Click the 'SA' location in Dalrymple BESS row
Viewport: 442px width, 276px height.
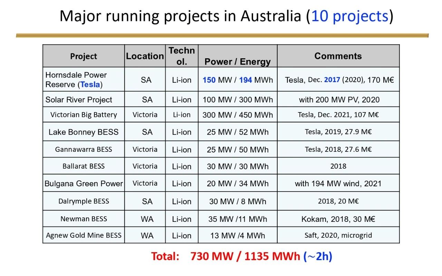(x=147, y=201)
